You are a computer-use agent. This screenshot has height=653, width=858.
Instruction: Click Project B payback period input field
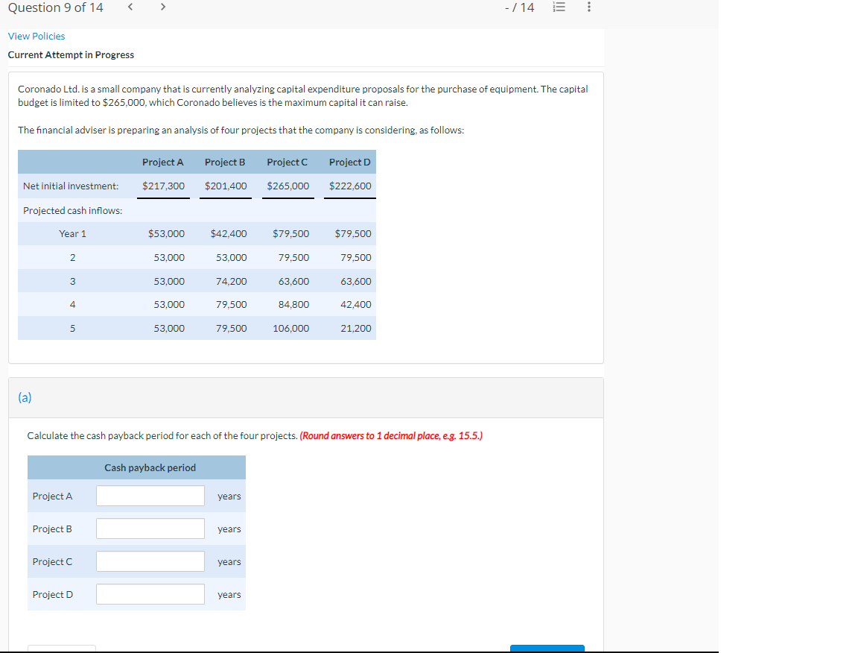point(150,528)
